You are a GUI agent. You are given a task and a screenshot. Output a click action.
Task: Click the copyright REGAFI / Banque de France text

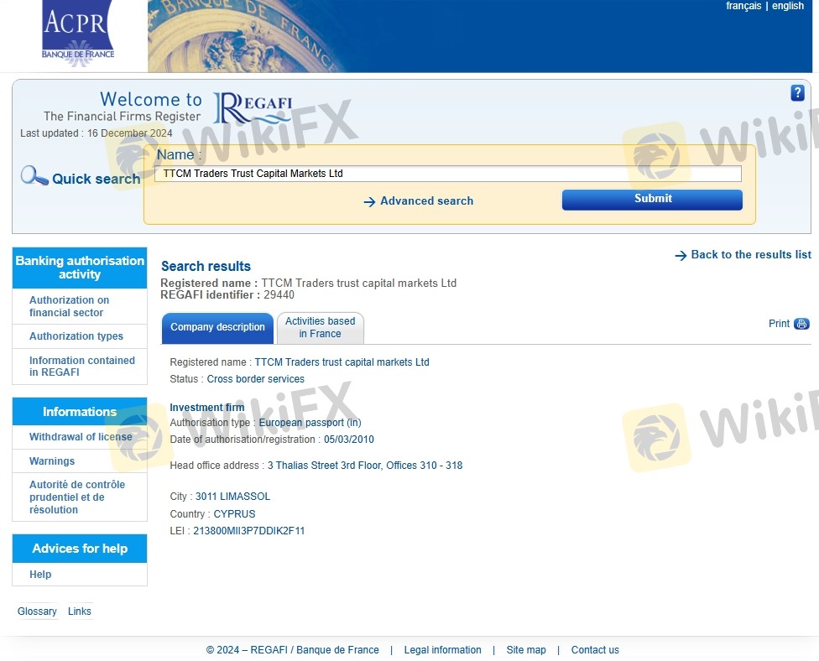click(x=293, y=650)
